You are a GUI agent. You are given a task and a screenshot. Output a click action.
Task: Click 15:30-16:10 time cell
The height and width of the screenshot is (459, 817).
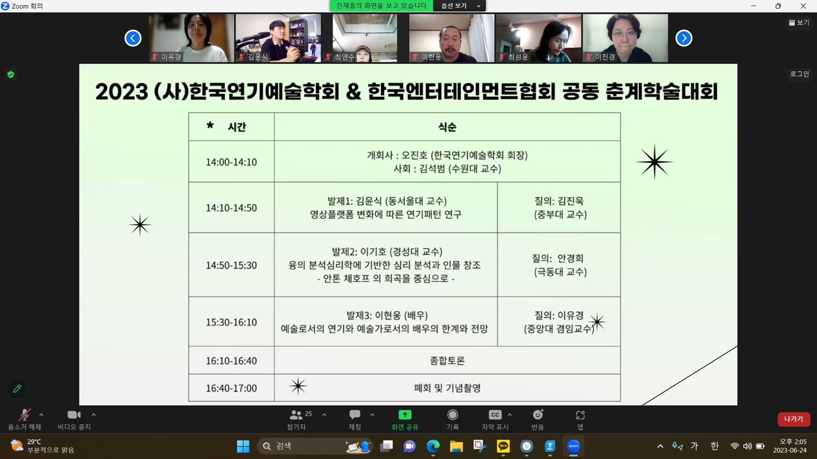tap(231, 322)
